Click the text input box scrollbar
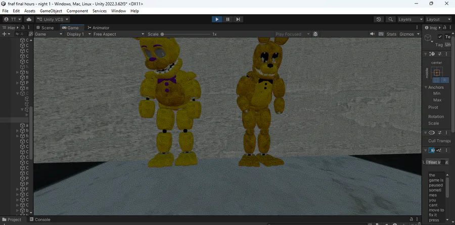The image size is (455, 225). tap(447, 188)
